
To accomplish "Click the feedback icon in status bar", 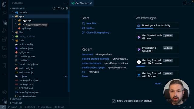I will [x=184, y=107].
